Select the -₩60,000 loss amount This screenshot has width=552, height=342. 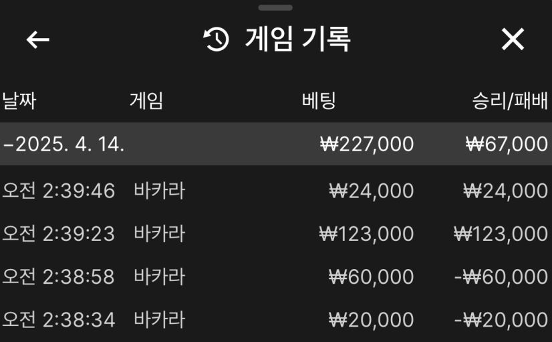pyautogui.click(x=501, y=277)
